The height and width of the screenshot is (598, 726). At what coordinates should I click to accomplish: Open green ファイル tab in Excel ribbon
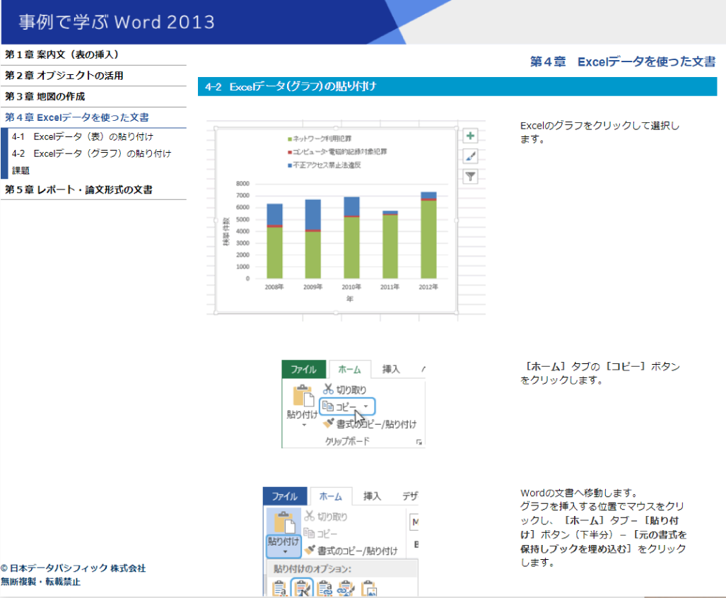click(x=303, y=370)
